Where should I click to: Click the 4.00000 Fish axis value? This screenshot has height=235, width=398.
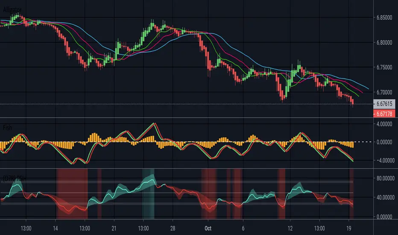384,124
